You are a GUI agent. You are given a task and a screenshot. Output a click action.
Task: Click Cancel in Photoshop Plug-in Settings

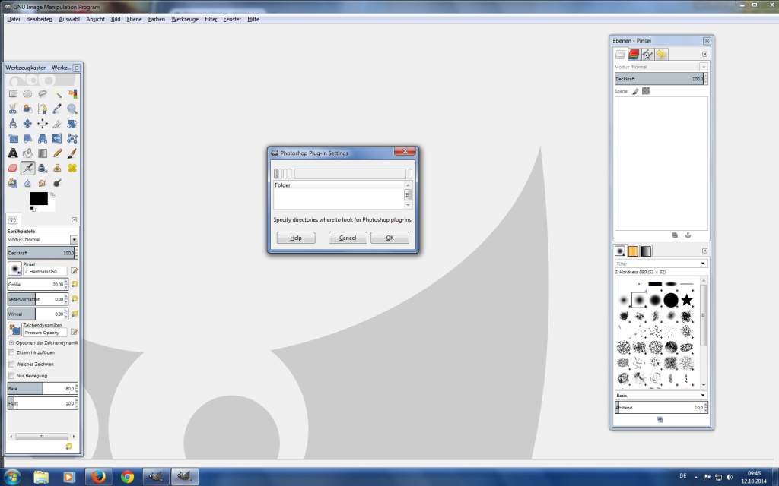pyautogui.click(x=348, y=238)
